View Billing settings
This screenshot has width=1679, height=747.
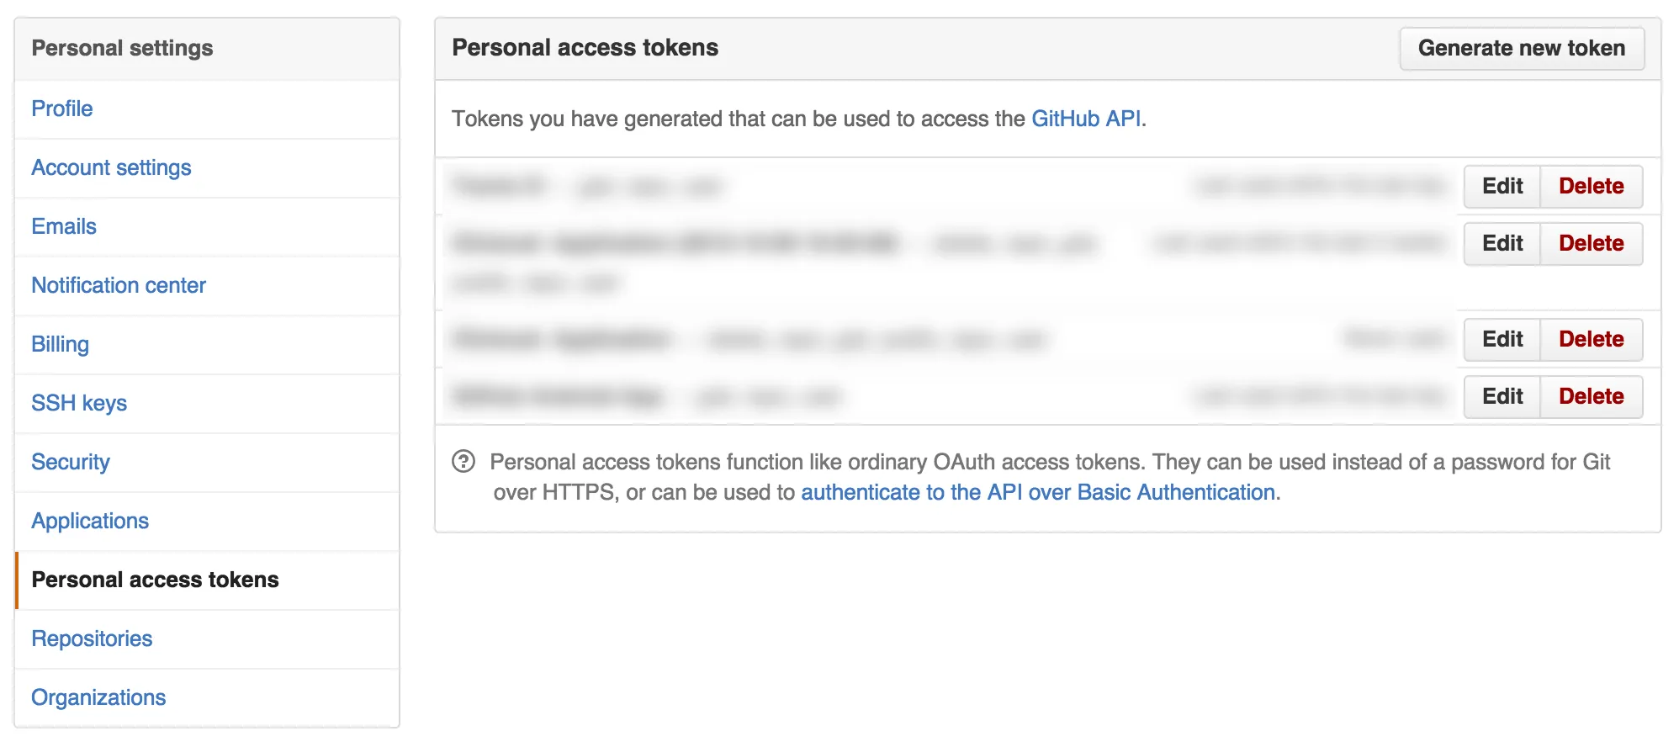pos(59,344)
